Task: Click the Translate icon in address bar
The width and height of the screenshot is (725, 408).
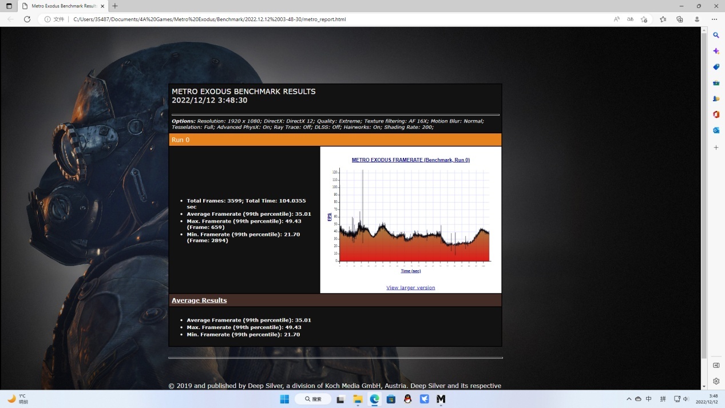Action: (630, 19)
